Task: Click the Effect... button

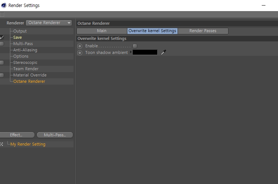Action: 17,135
